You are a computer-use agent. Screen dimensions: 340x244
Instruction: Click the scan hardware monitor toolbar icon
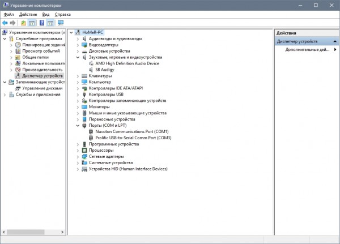coord(61,23)
